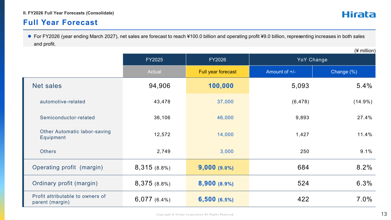The width and height of the screenshot is (391, 220).
Task: Click the Others change 9.1%
Action: (x=366, y=151)
